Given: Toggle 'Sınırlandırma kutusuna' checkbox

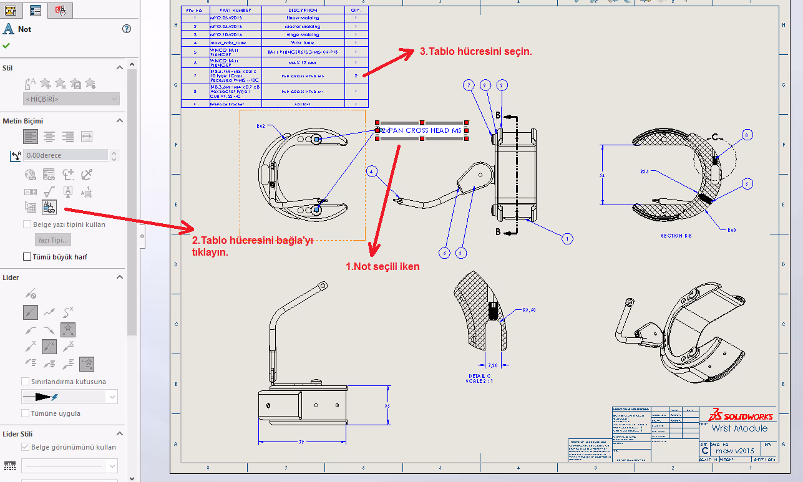Looking at the screenshot, I should 26,382.
